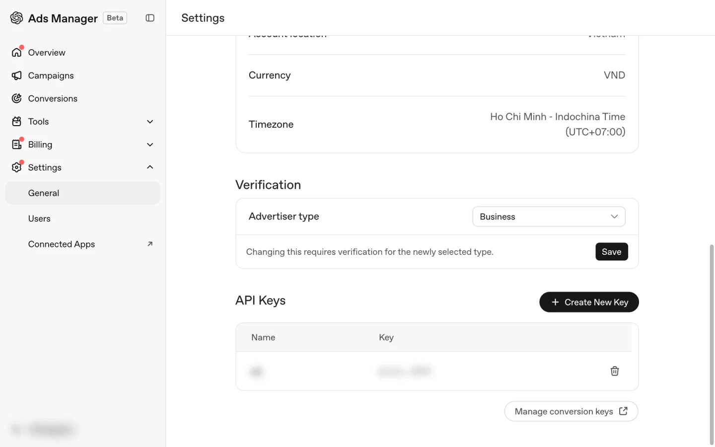Click the external arrow beside Connected Apps
Image resolution: width=715 pixels, height=447 pixels.
pyautogui.click(x=150, y=244)
